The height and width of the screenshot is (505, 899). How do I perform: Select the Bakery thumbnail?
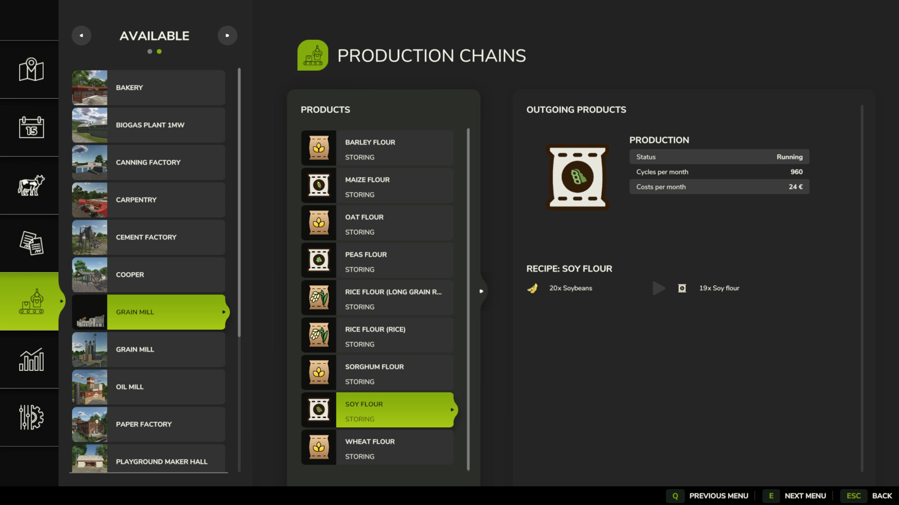point(89,88)
